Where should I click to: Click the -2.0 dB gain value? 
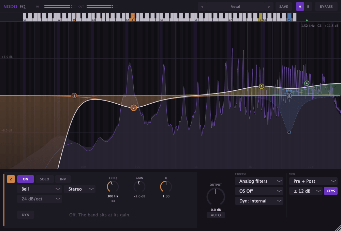(x=139, y=196)
